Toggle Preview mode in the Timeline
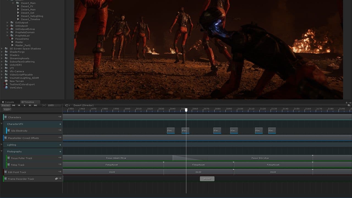 (5, 105)
